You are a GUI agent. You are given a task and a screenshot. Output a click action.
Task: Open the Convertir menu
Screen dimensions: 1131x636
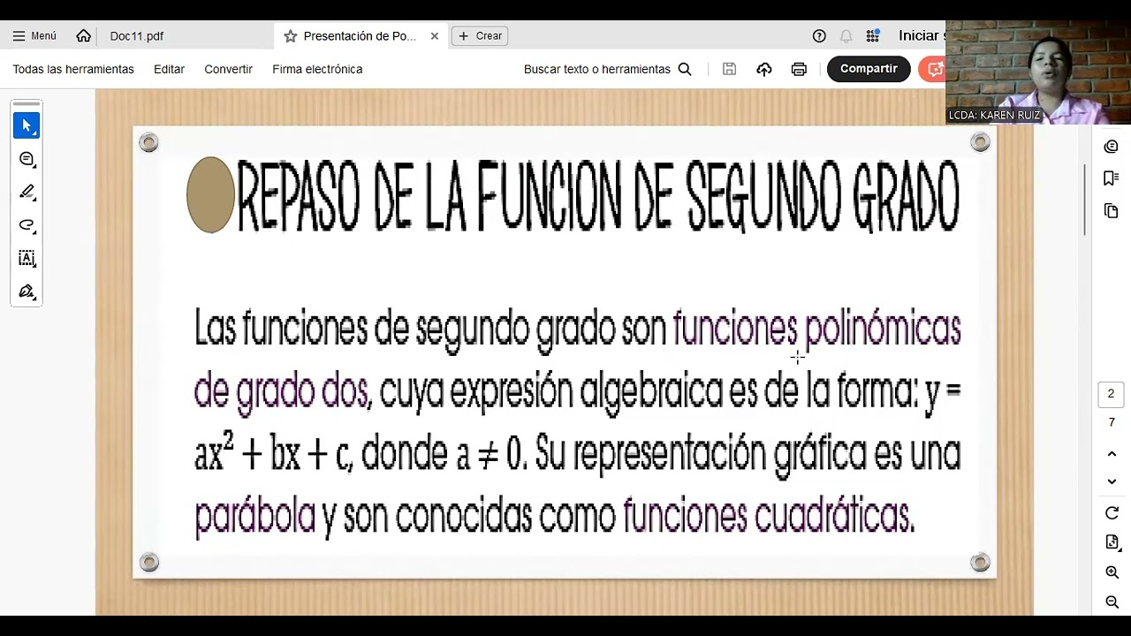pos(228,69)
